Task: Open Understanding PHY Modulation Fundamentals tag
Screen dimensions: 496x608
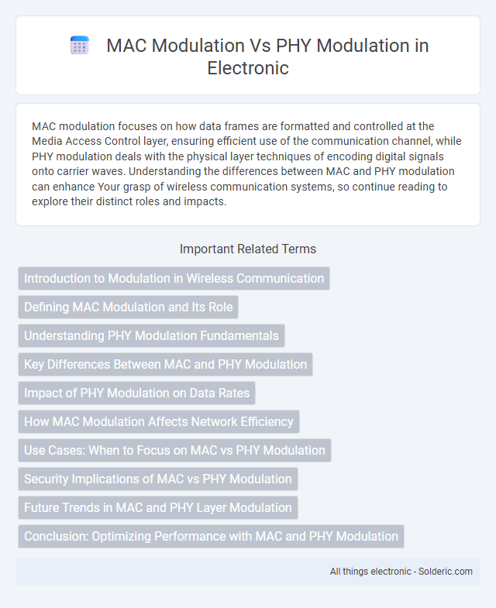Action: 151,336
